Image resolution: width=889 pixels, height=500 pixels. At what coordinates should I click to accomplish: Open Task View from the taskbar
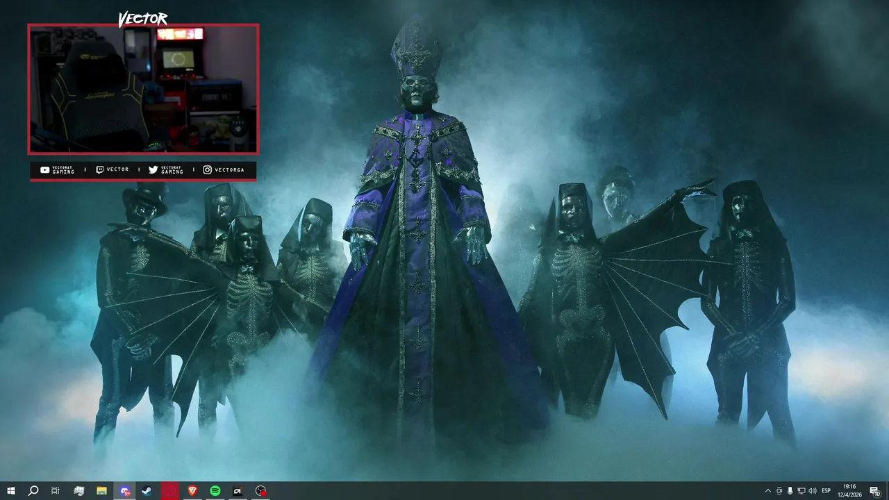(x=56, y=491)
